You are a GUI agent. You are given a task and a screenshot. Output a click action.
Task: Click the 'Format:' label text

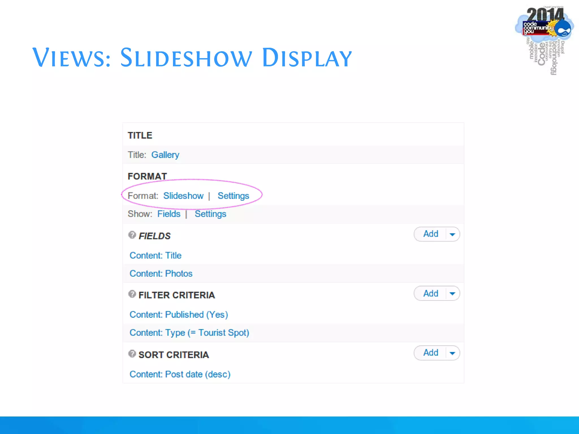pos(143,196)
